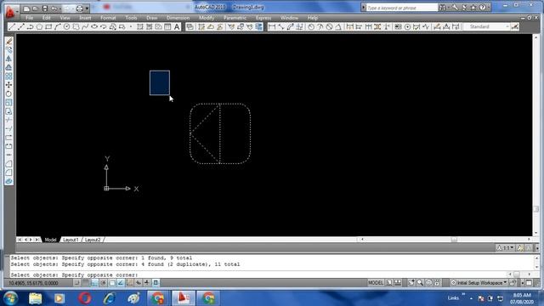Switch to the Layout2 tab
The height and width of the screenshot is (306, 544).
(93, 240)
